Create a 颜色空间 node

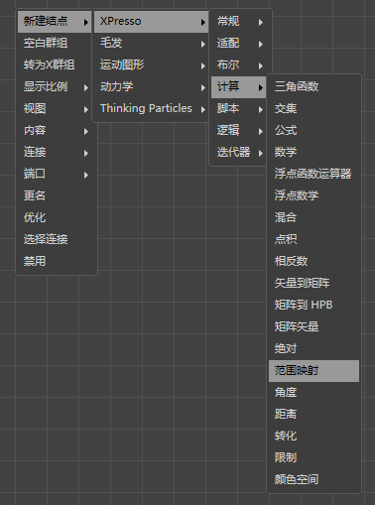pos(313,480)
